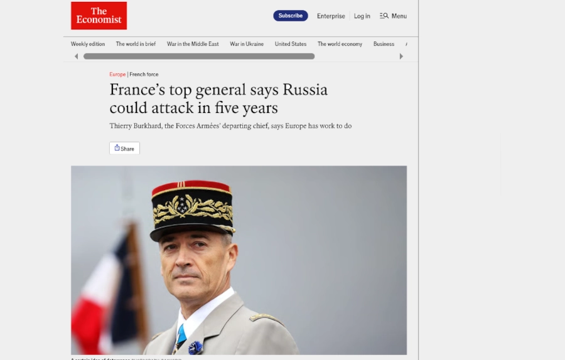Select War in Ukraine section

click(247, 44)
